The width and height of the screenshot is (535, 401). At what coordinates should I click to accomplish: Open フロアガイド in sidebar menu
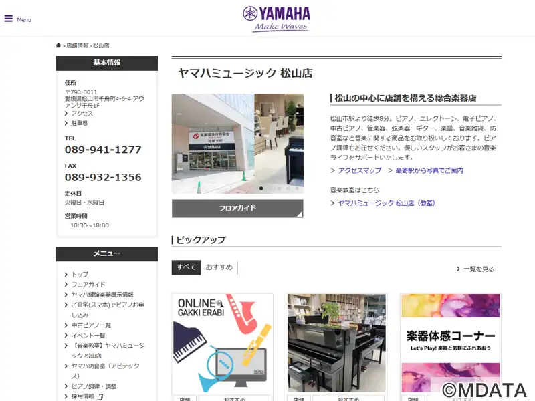(x=88, y=285)
